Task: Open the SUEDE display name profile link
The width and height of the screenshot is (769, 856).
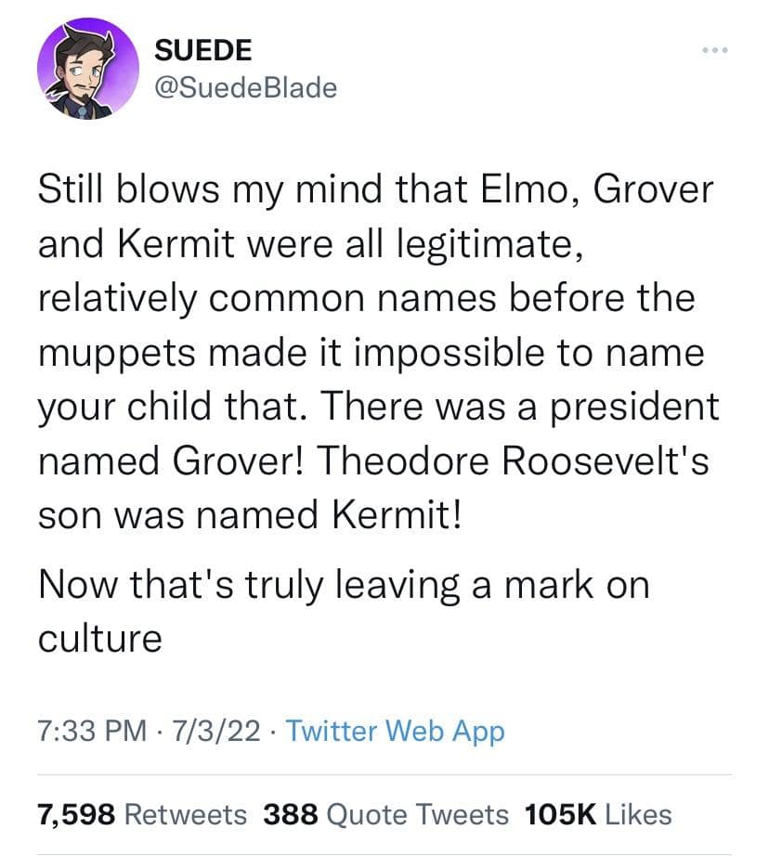Action: [x=203, y=51]
